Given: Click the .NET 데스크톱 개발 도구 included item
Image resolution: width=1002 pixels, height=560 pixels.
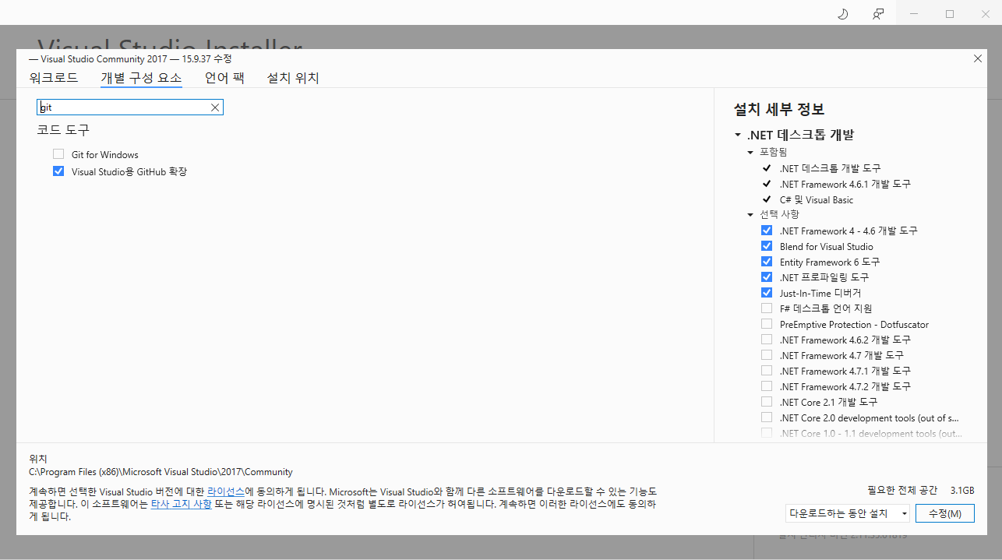Looking at the screenshot, I should [830, 168].
